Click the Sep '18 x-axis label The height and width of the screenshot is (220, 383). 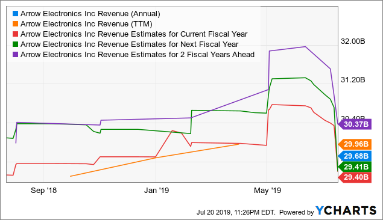[x=43, y=191]
